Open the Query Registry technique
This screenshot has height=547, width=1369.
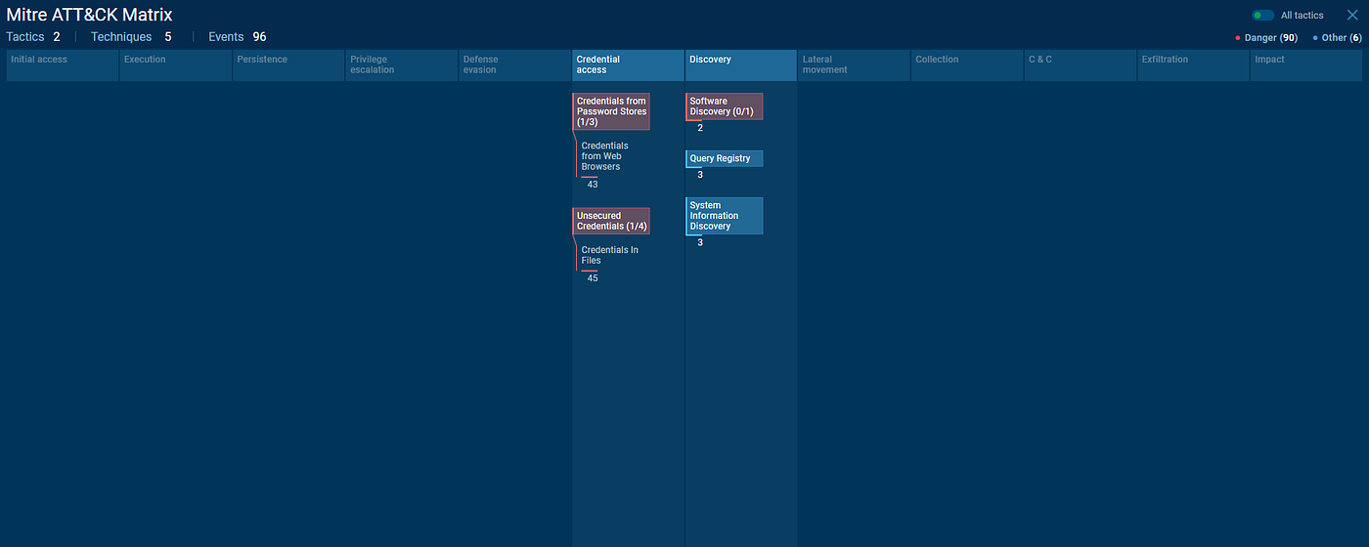(725, 158)
